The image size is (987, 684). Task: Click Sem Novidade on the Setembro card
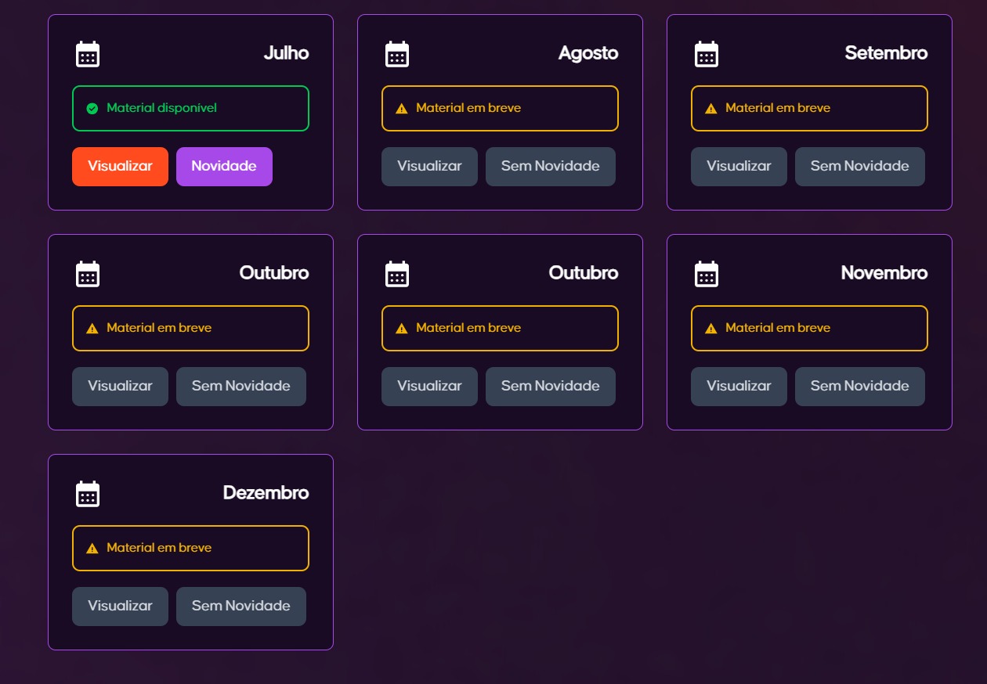[x=859, y=167]
